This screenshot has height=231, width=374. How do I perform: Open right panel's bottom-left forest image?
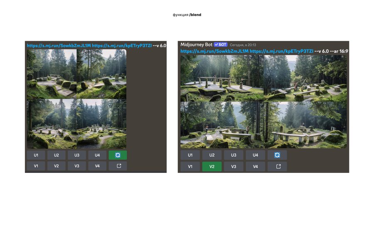(x=222, y=125)
